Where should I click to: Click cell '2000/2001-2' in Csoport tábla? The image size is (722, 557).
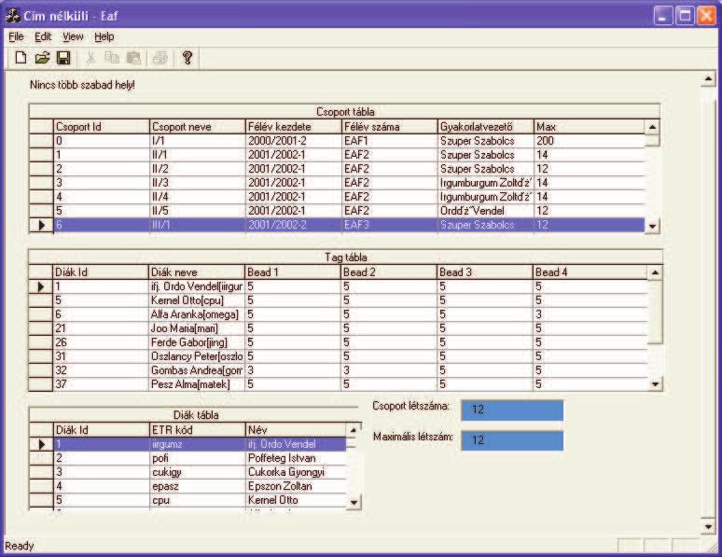coord(293,141)
